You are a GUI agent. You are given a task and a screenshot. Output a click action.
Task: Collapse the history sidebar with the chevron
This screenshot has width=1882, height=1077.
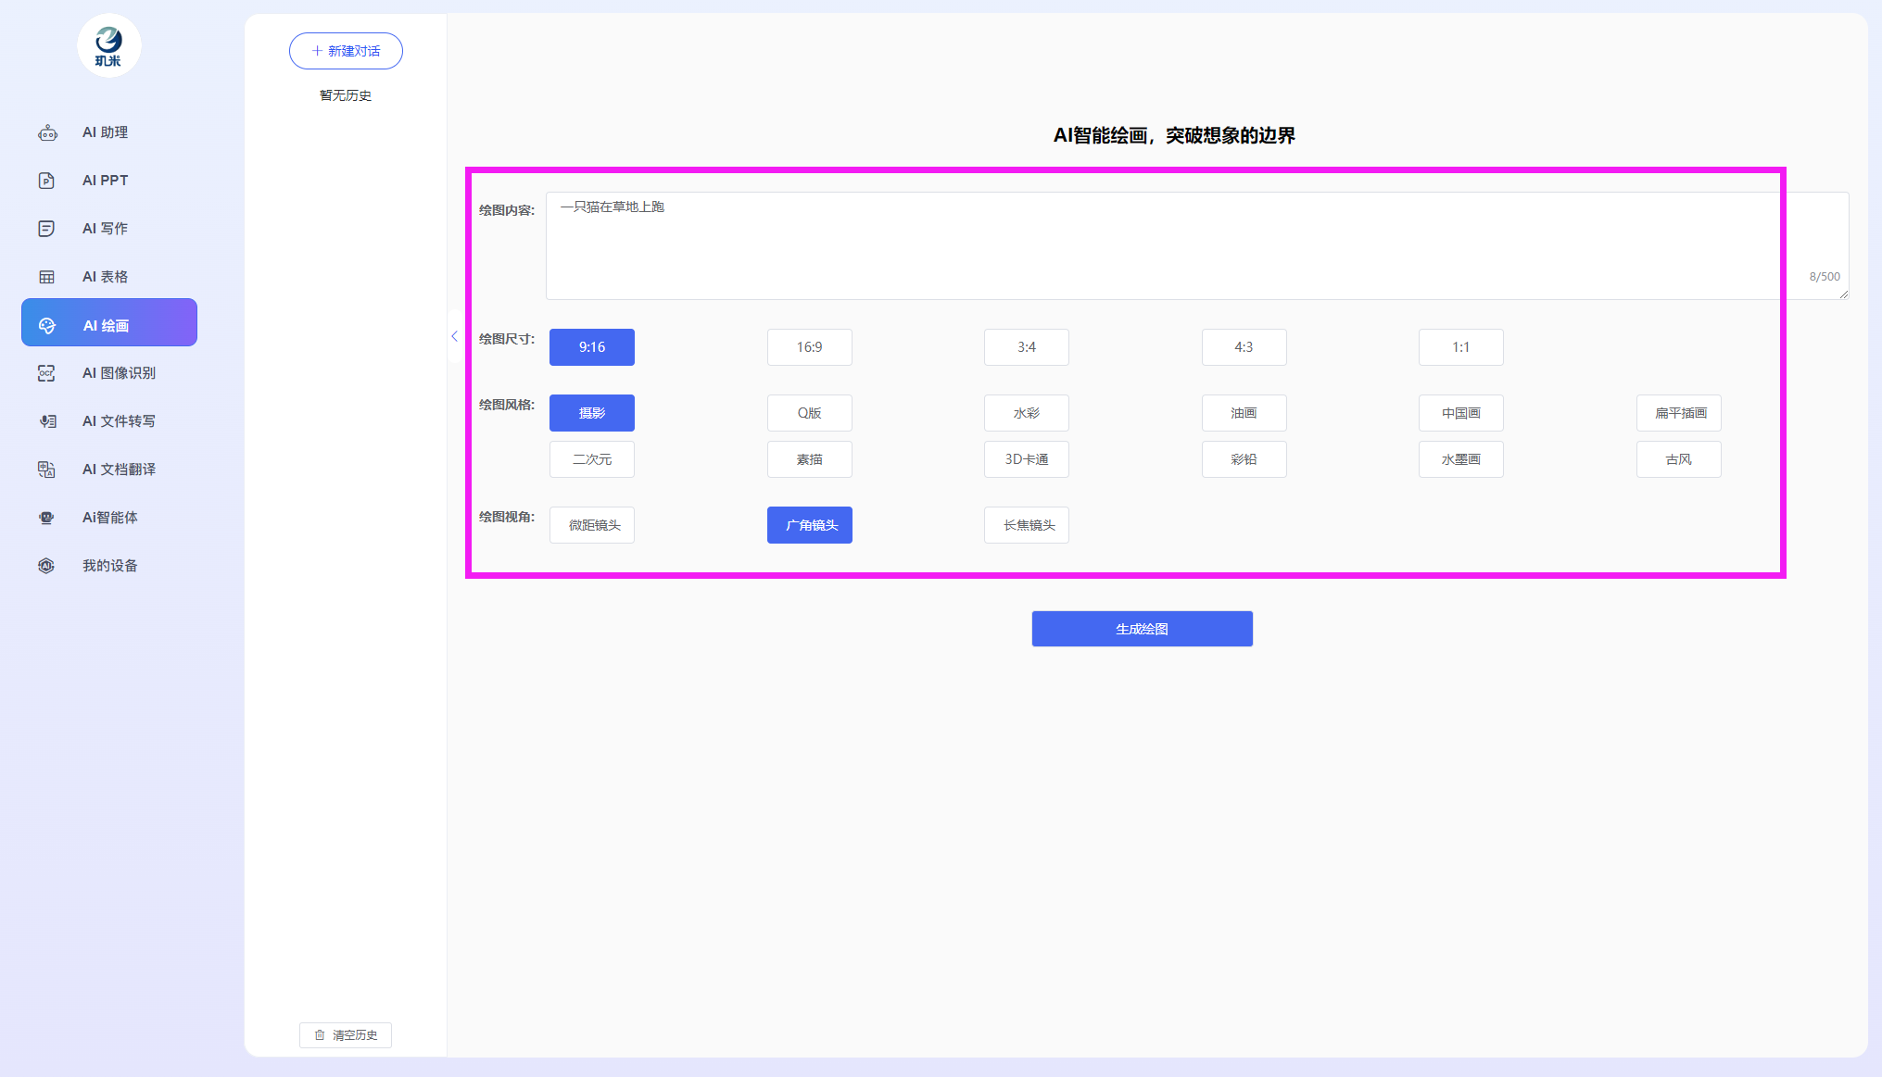click(454, 336)
